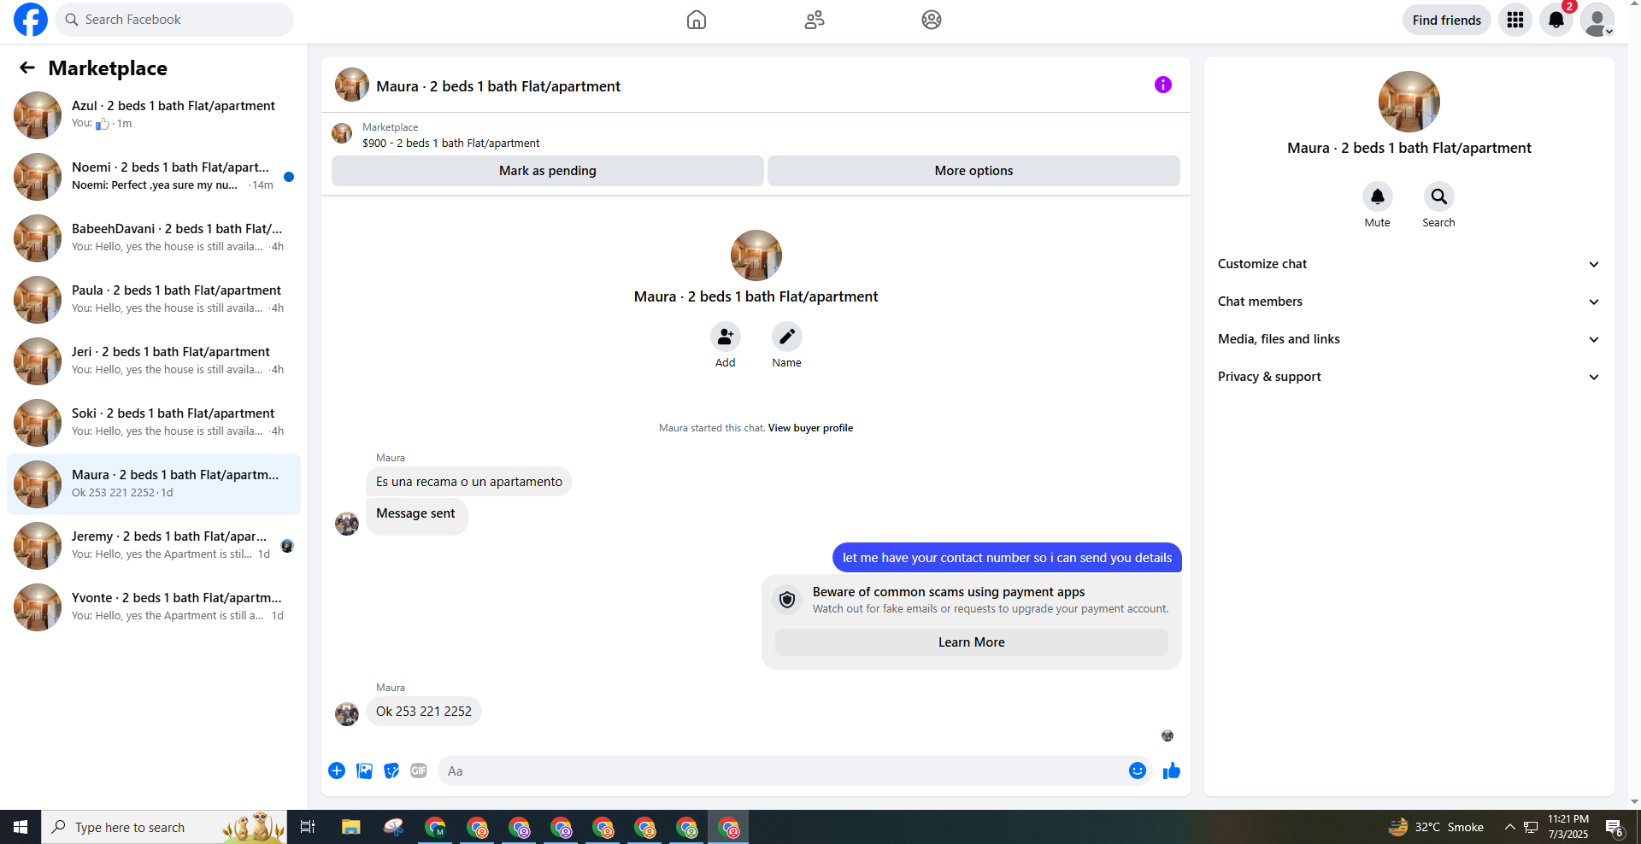
Task: Choose a GIF with the GIF icon
Action: (419, 771)
